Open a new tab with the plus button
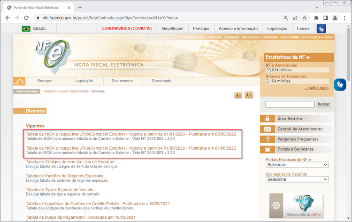This screenshot has width=352, height=222. click(80, 8)
